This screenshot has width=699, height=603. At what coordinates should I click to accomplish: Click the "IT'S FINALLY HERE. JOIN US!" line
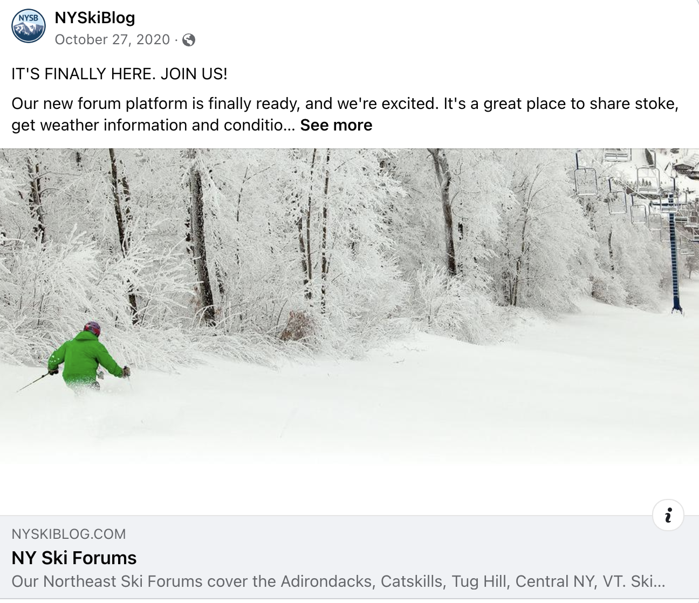(x=119, y=74)
